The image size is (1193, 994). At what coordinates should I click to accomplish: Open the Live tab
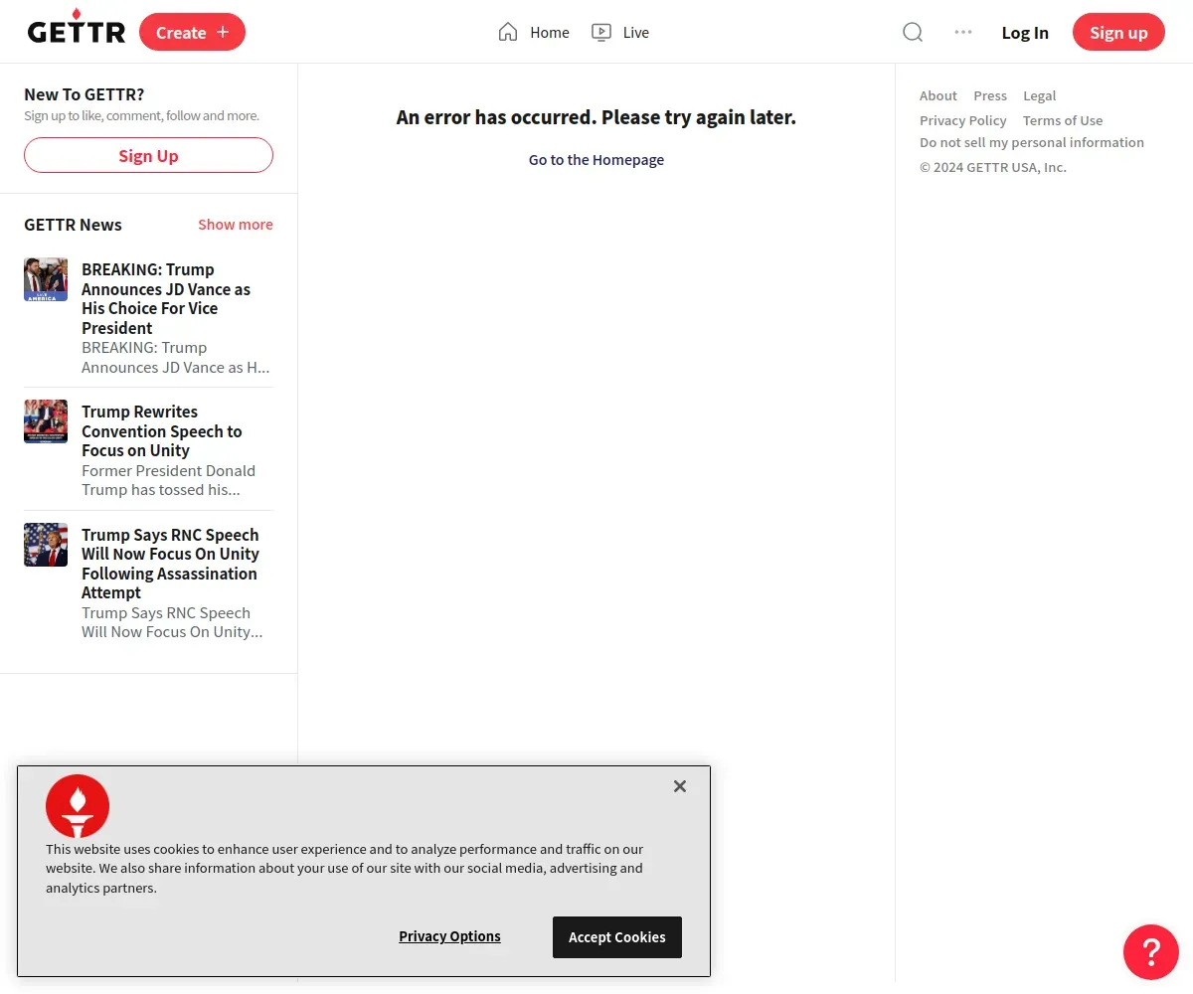tap(620, 32)
